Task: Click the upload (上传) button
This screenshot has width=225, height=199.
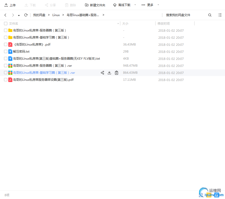Action: pyautogui.click(x=10, y=5)
